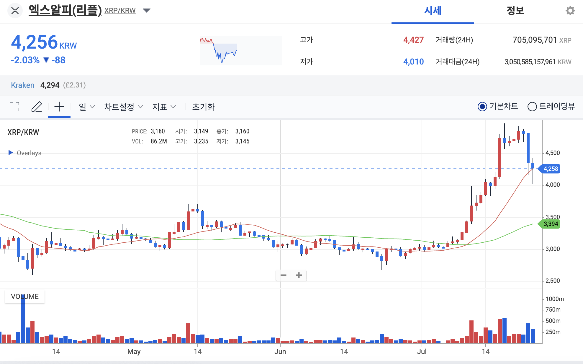
Task: Click the Kraken exchange link
Action: (23, 85)
